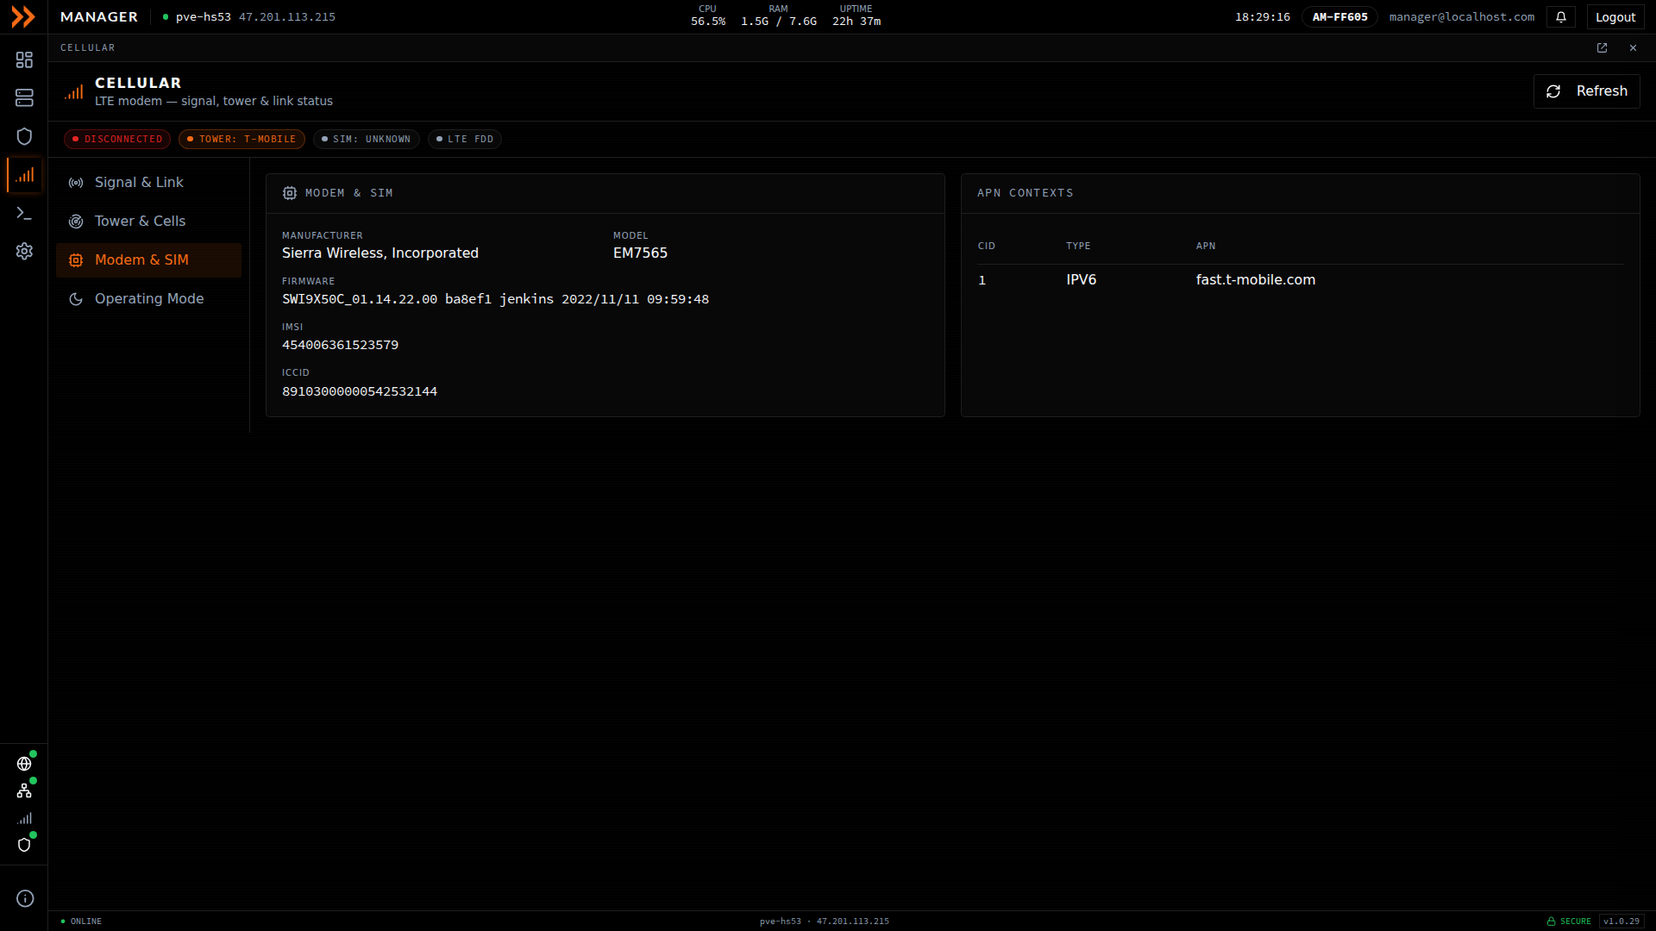Log out using the Logout button
Viewport: 1656px width, 931px height.
pyautogui.click(x=1615, y=17)
